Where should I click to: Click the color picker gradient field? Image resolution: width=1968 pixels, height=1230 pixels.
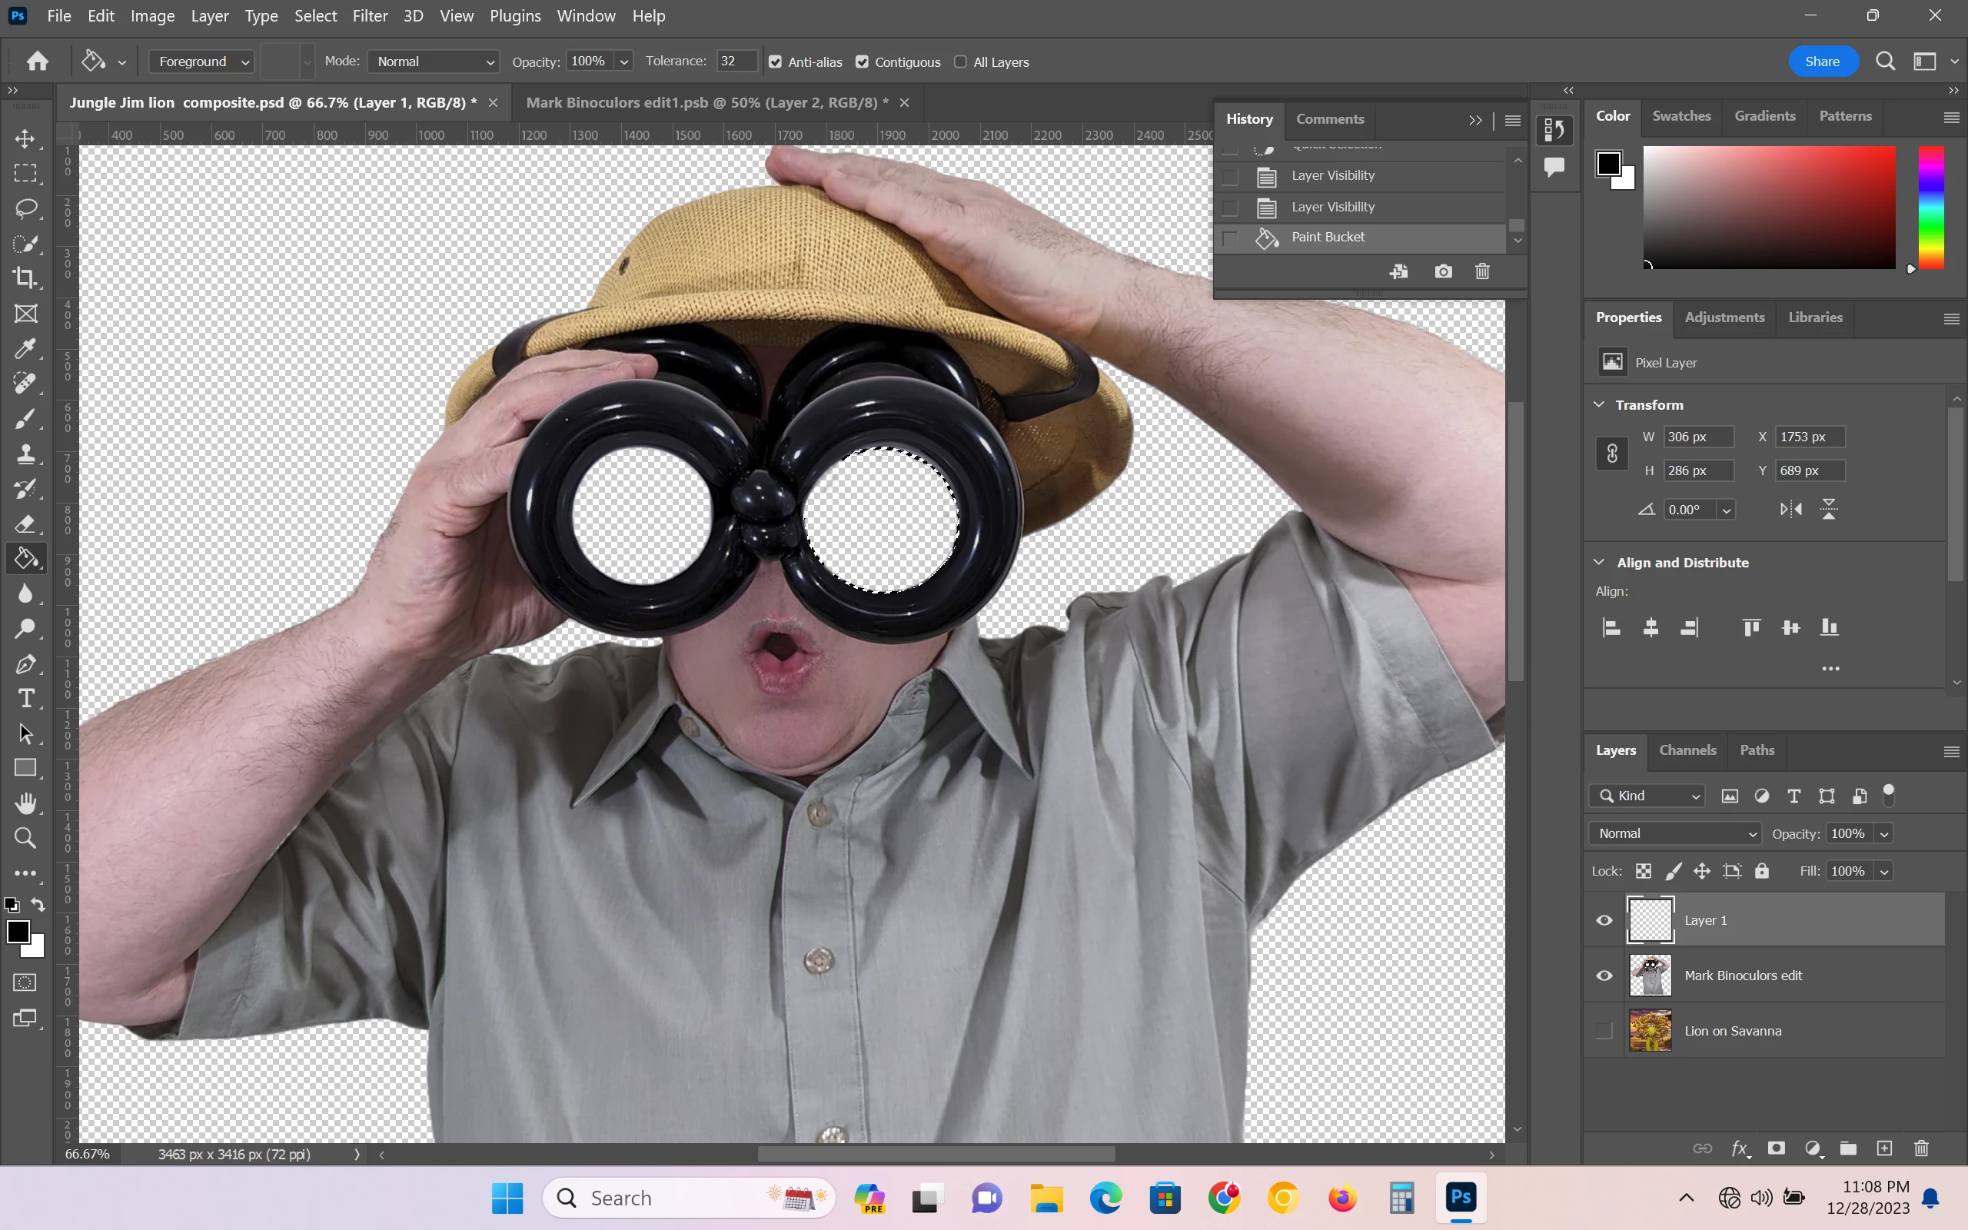pos(1769,208)
